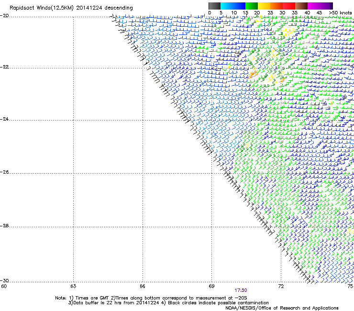Click the purple '17:50' time label
This screenshot has height=311, width=354.
[x=241, y=290]
